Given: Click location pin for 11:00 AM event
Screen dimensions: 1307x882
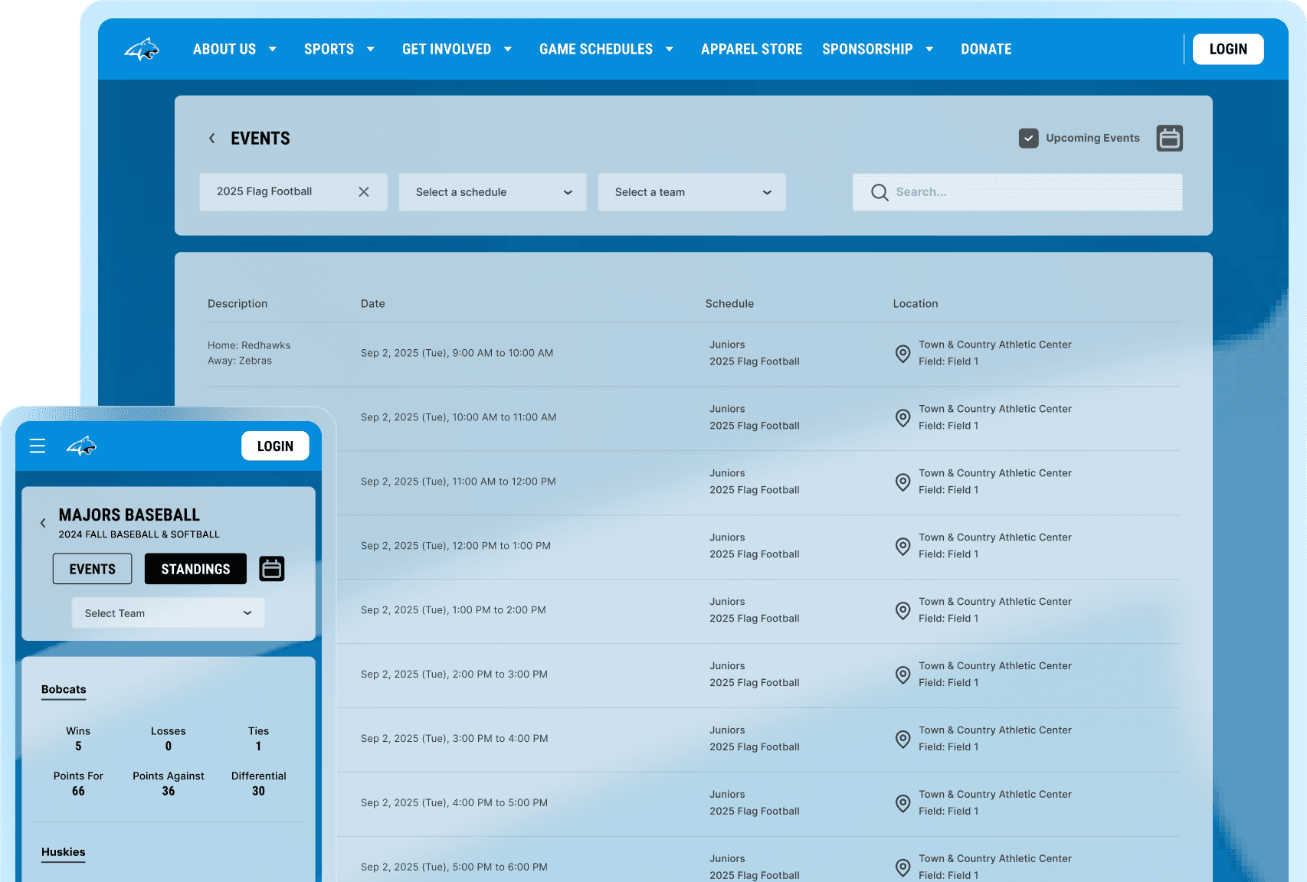Looking at the screenshot, I should (x=903, y=482).
